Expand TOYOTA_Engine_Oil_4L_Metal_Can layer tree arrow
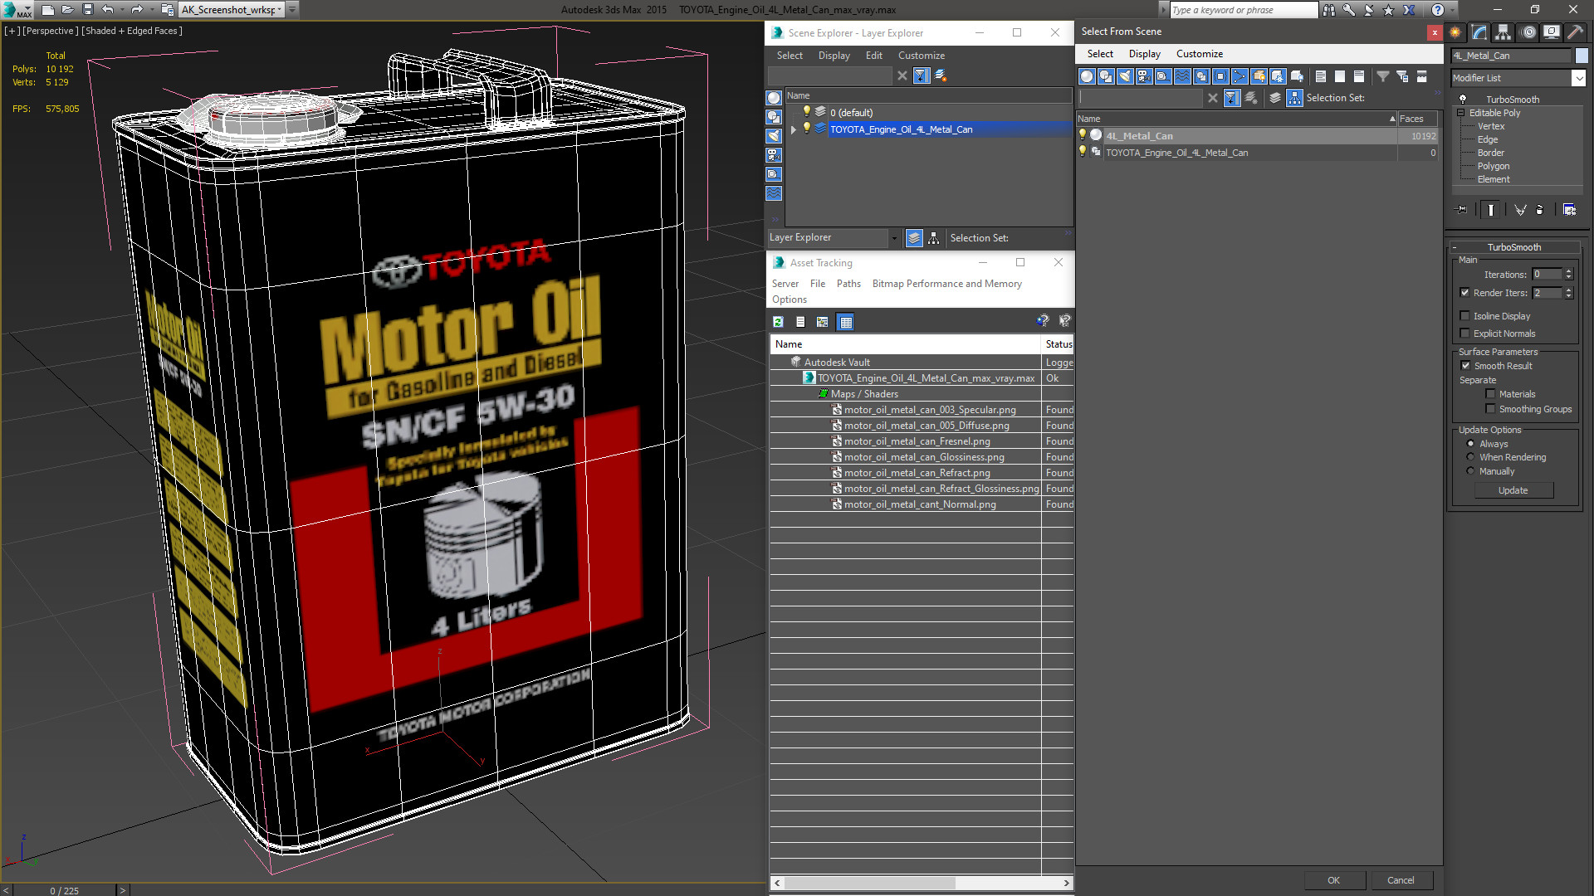This screenshot has width=1594, height=896. coord(794,129)
